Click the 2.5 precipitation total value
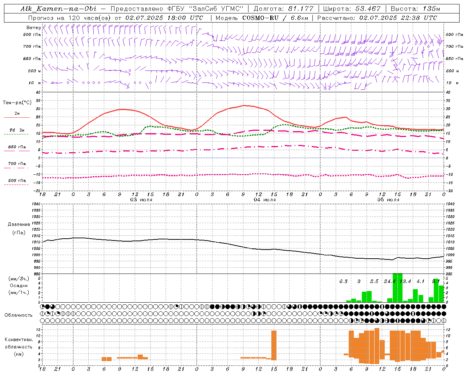Image resolution: width=465 pixels, height=372 pixels. click(x=374, y=281)
